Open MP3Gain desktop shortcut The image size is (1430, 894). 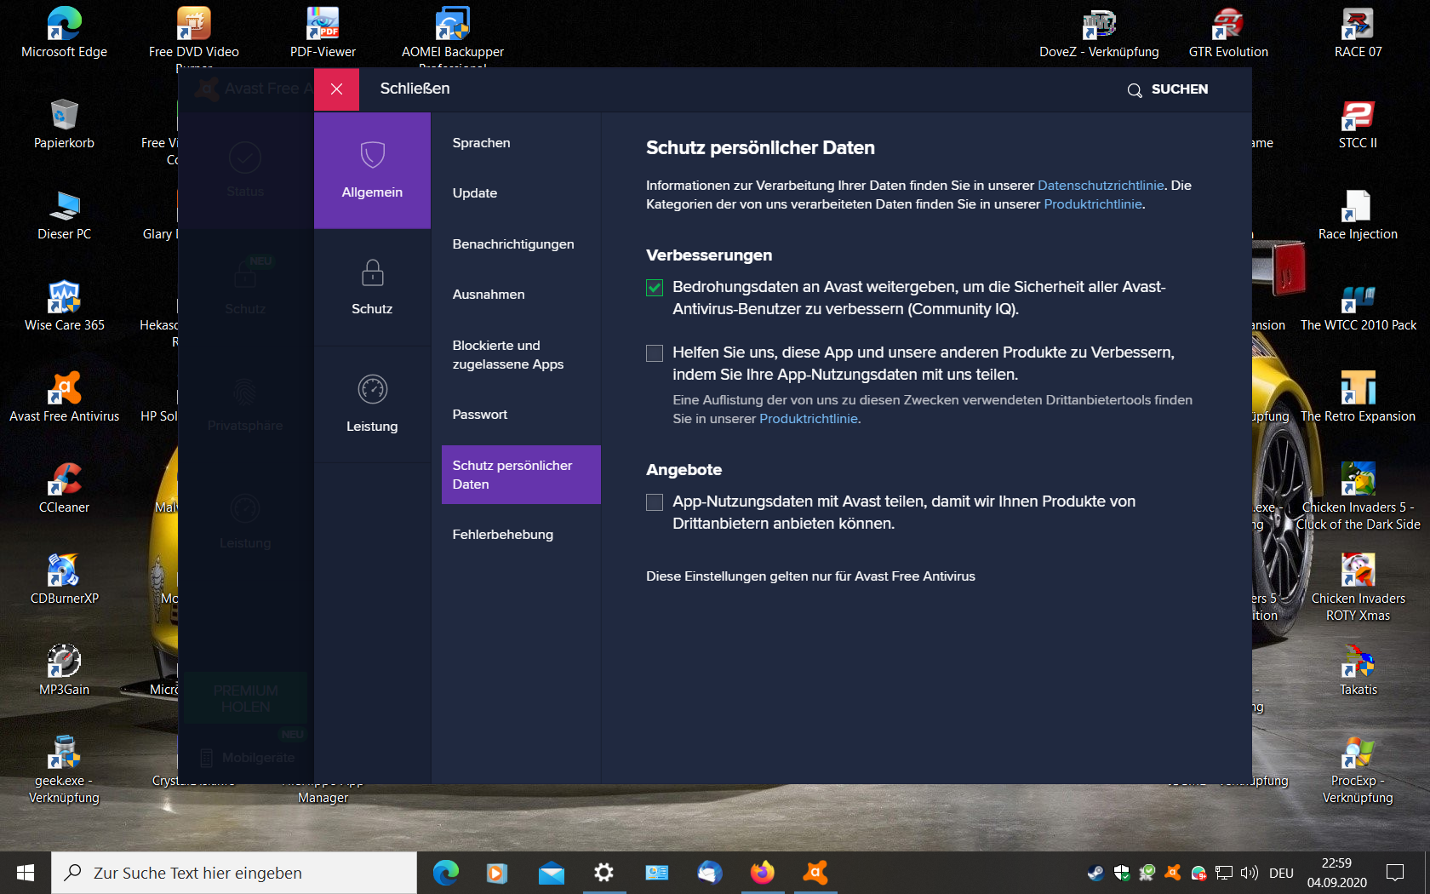pos(65,670)
